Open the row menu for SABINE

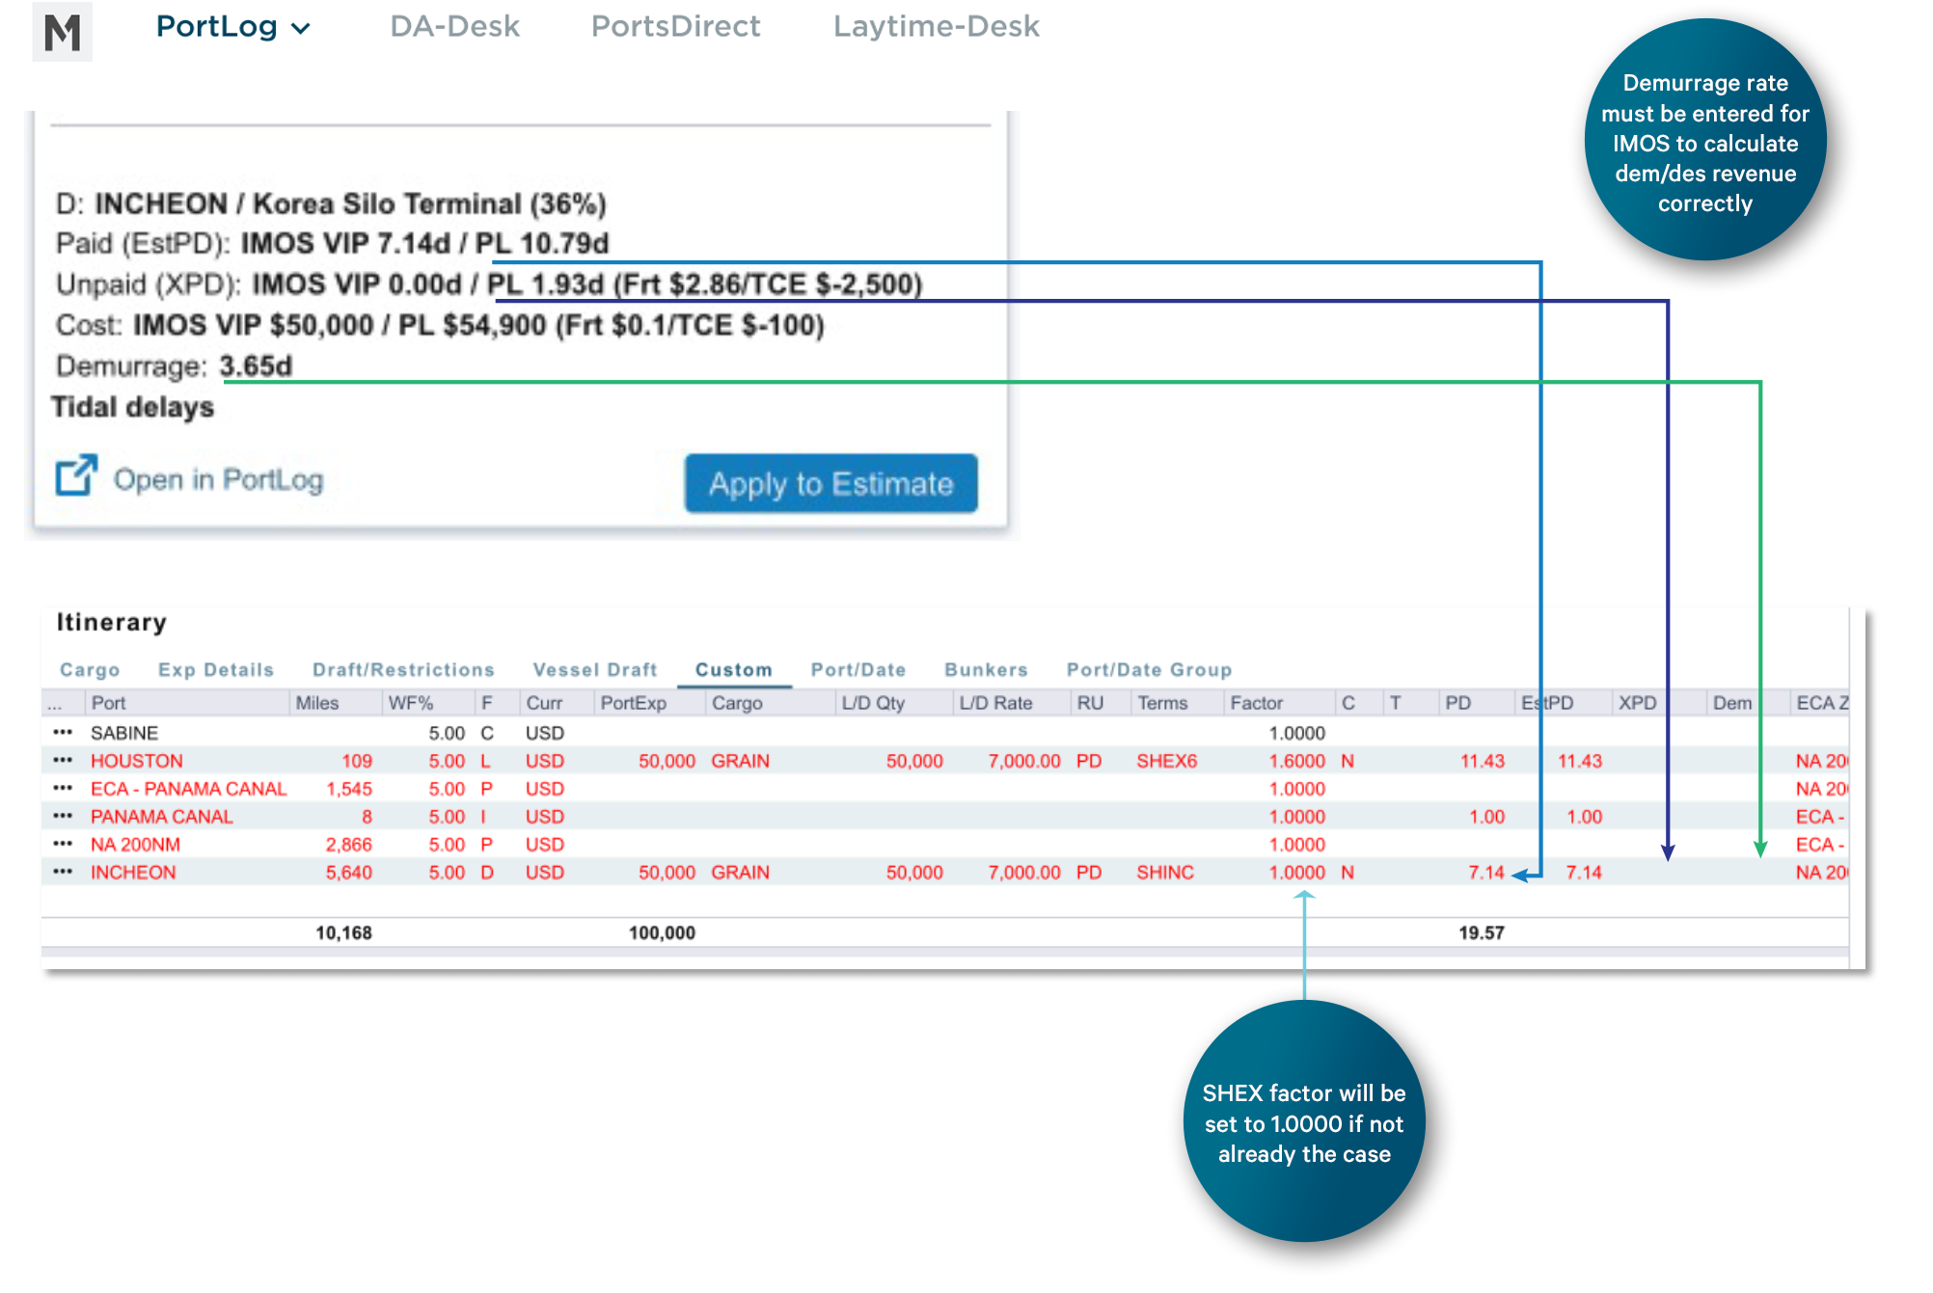(x=63, y=733)
